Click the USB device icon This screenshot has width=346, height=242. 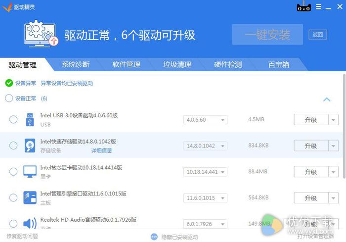click(x=30, y=119)
